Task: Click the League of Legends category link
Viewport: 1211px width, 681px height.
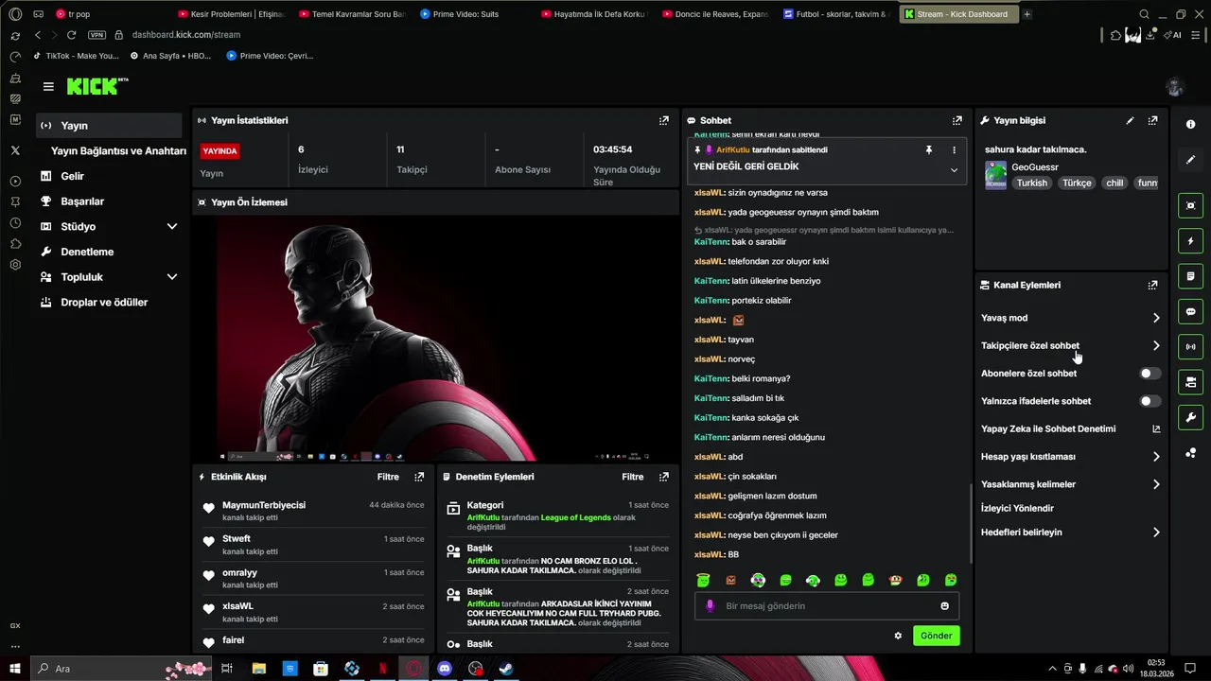Action: 575,517
